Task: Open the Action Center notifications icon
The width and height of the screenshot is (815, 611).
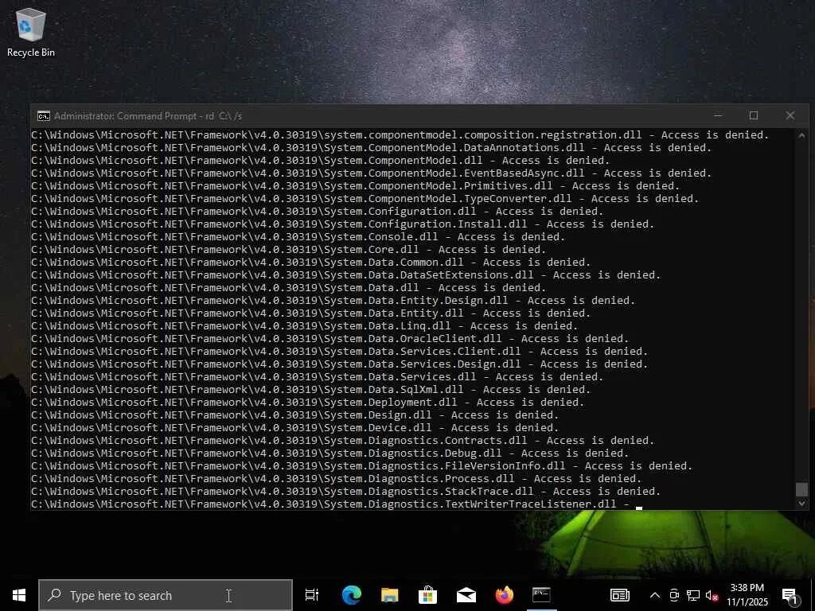Action: click(790, 595)
